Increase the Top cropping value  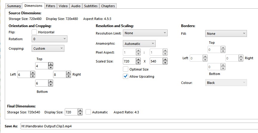pos(50,64)
